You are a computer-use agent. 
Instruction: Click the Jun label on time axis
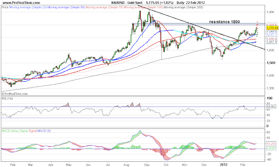[x=88, y=165]
